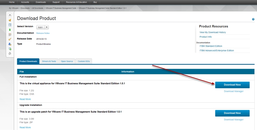The width and height of the screenshot is (257, 130).
Task: Switch to the Open Source tab
Action: (67, 61)
